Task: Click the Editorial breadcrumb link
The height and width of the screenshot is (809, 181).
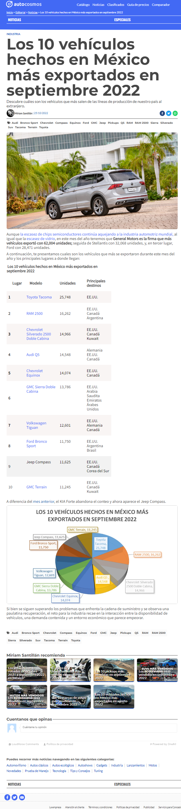Action: [x=20, y=13]
